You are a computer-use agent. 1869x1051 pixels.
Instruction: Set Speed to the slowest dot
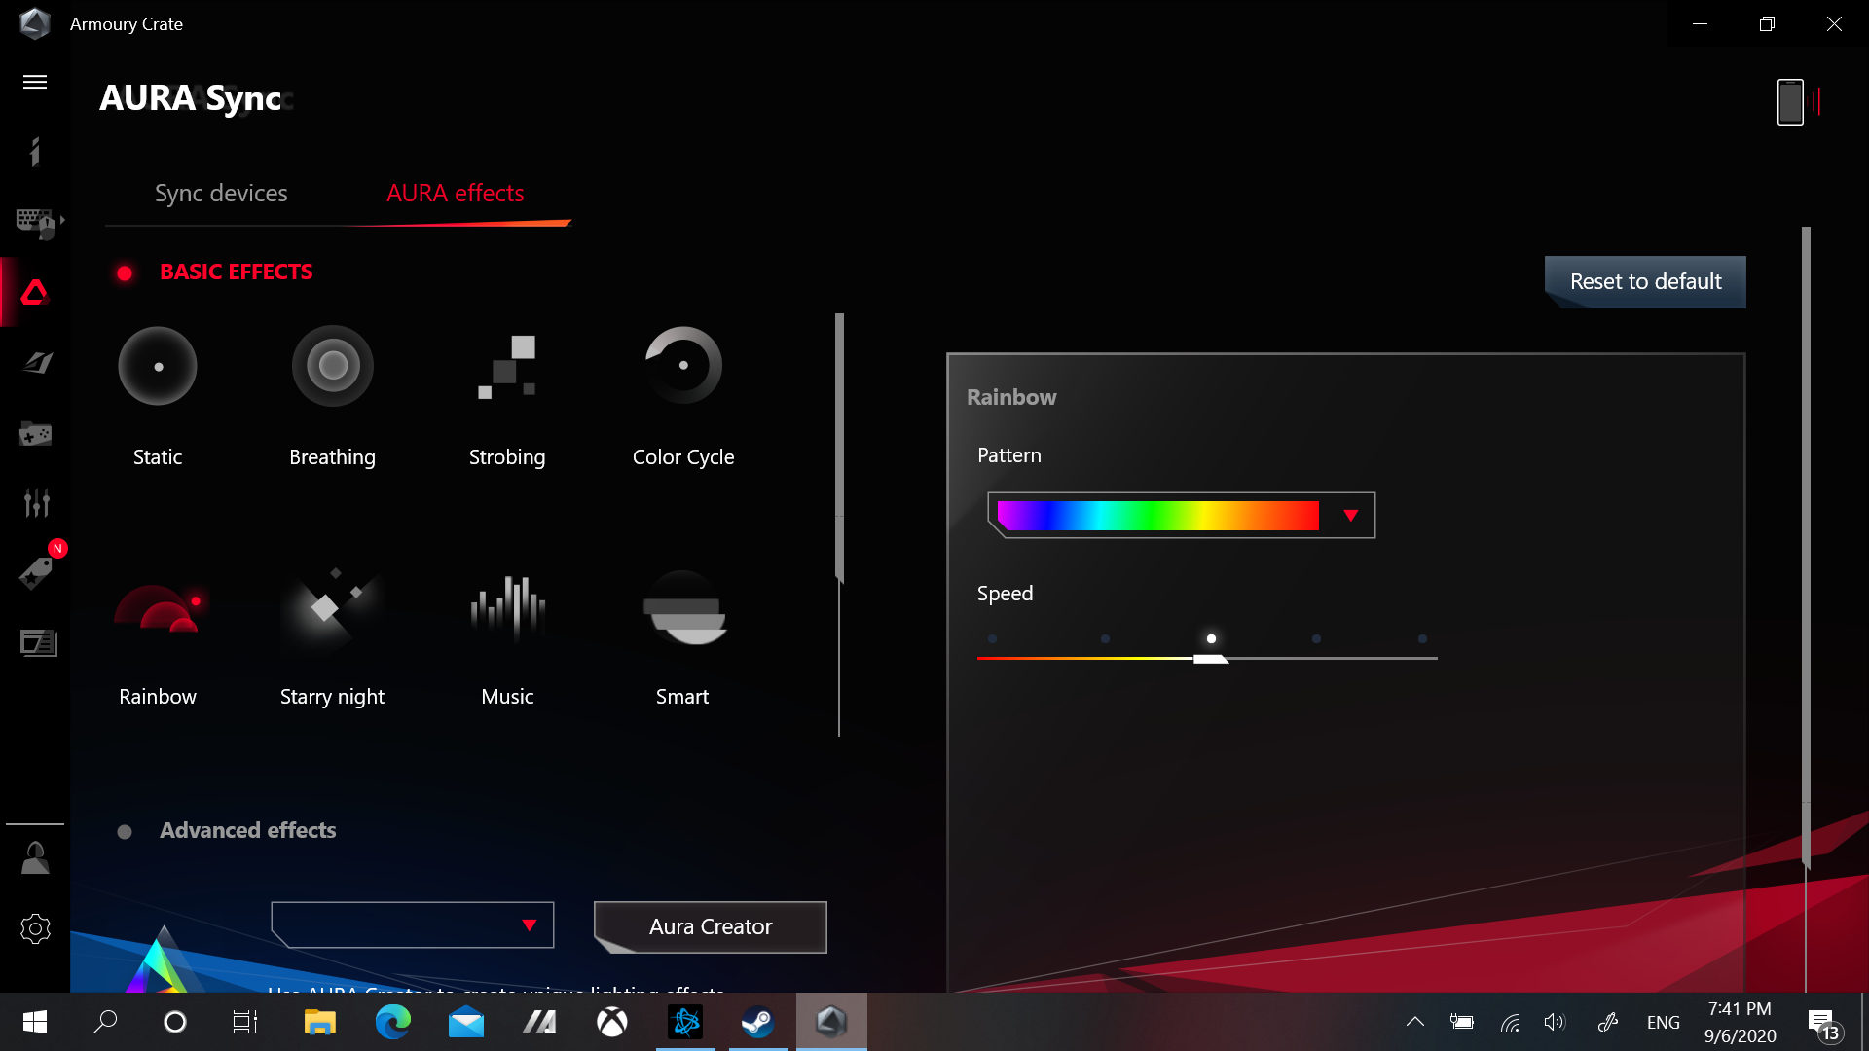(x=992, y=639)
